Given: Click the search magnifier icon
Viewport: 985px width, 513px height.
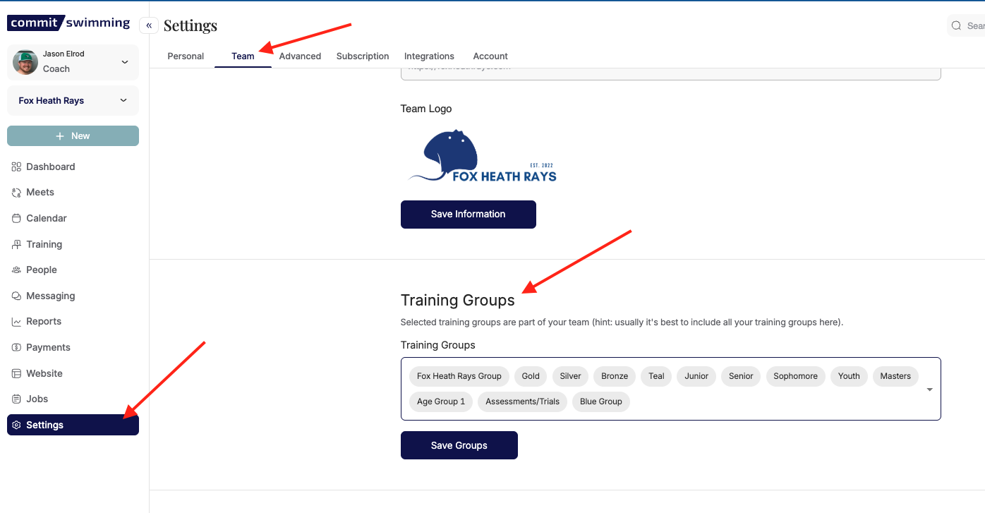Looking at the screenshot, I should click(957, 25).
